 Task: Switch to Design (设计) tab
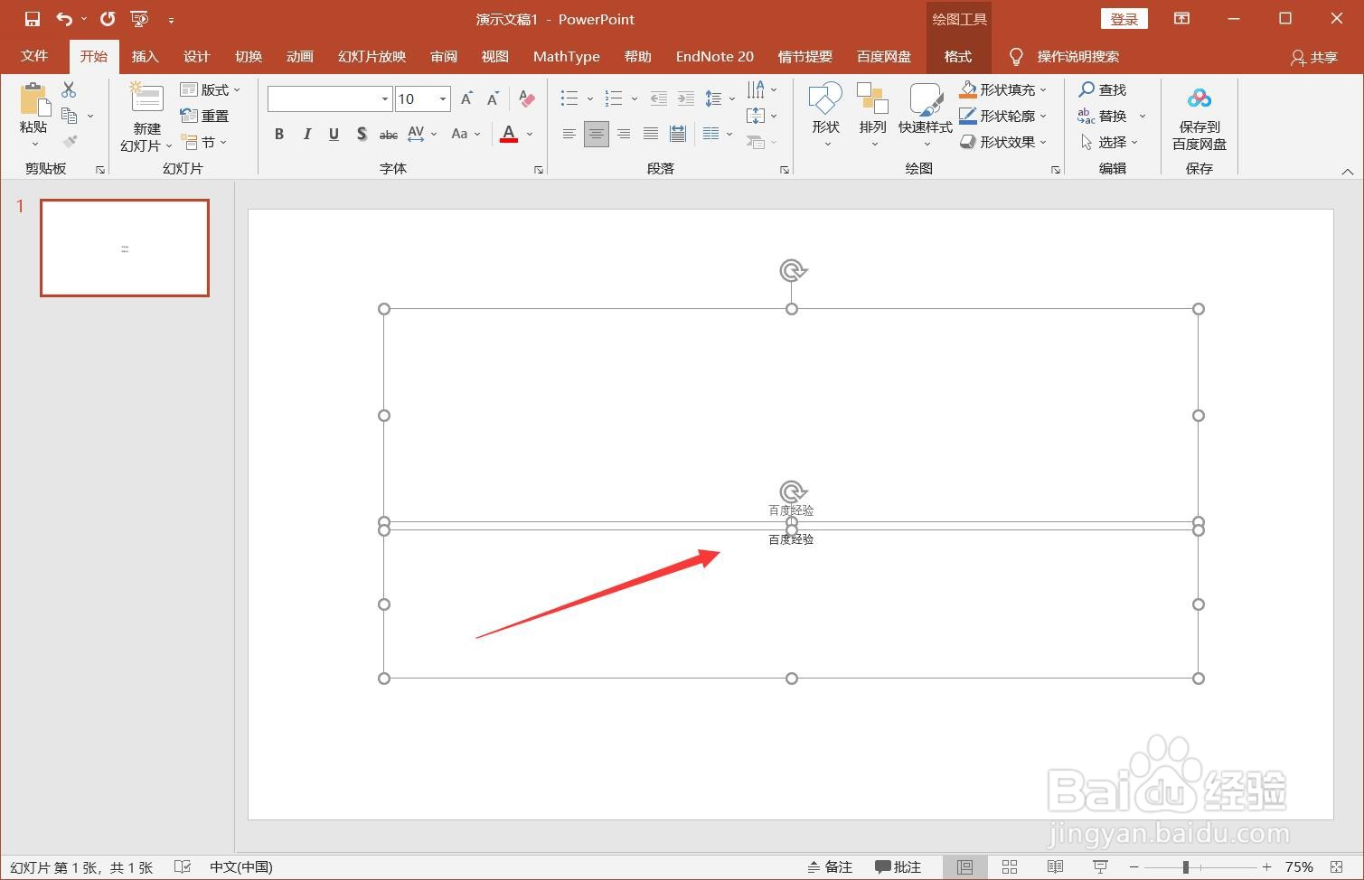pos(196,56)
